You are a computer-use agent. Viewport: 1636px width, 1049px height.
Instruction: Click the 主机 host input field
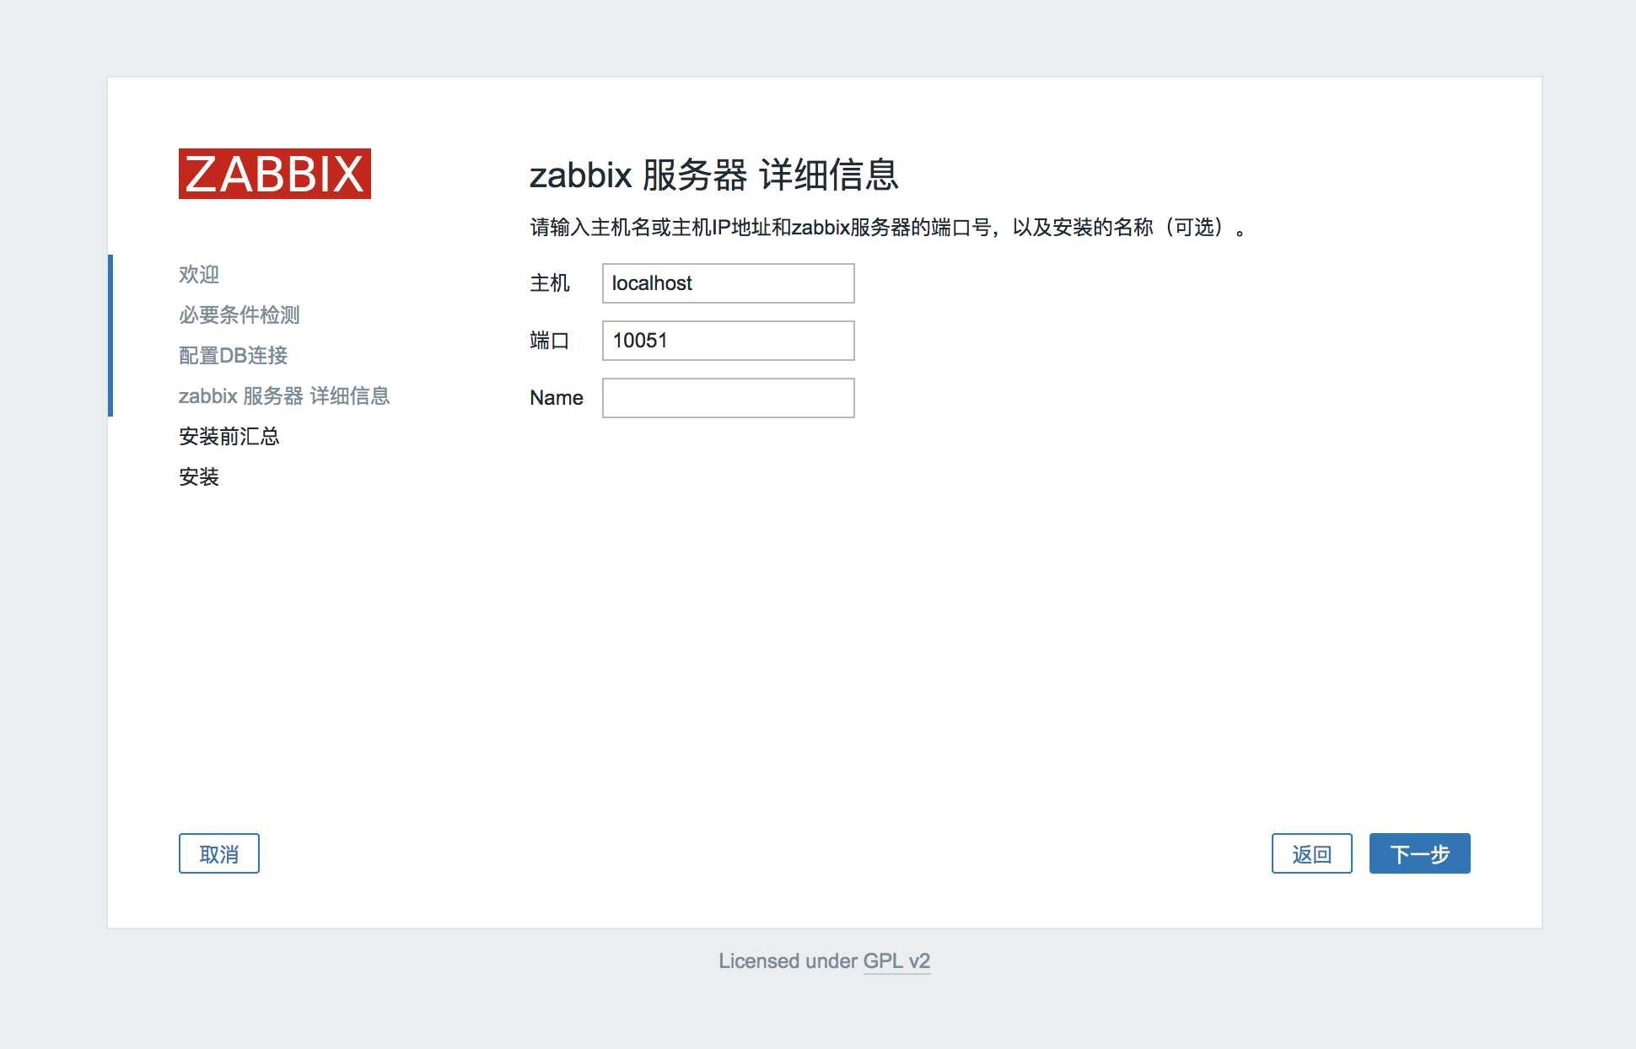[728, 283]
